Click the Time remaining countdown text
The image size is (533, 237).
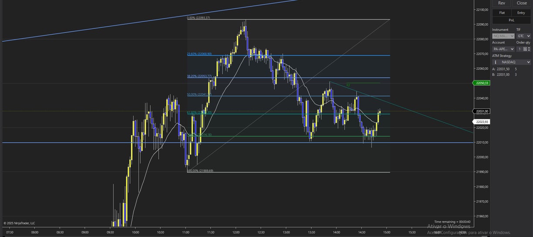pos(452,222)
